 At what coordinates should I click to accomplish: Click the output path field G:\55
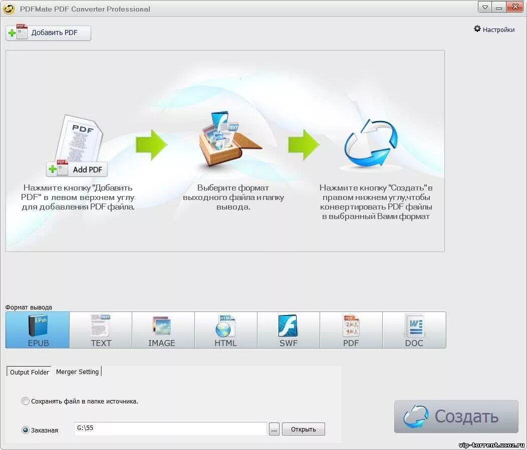170,429
